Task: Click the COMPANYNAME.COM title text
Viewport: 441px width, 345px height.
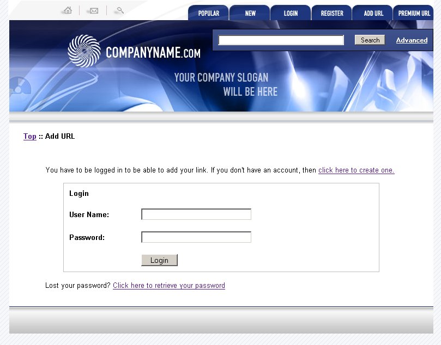Action: pyautogui.click(x=153, y=52)
